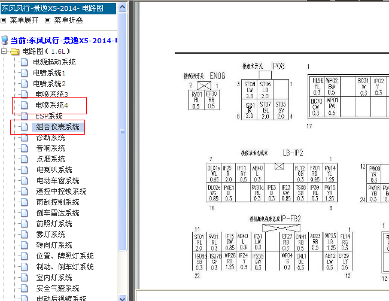
Task: Click the 东风风行-景逸X5-2014-电路图 title header
Action: (x=58, y=8)
